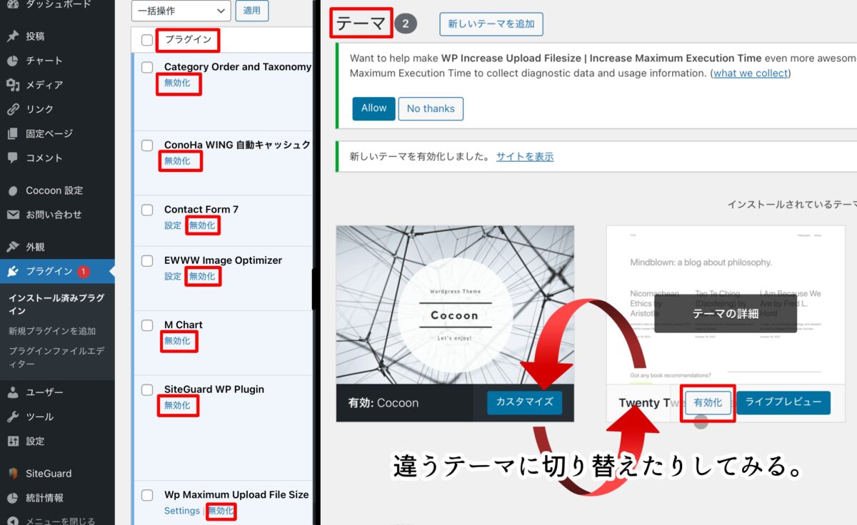Check the M Chart plugin checkbox
Screen dimensions: 857x525
(147, 325)
